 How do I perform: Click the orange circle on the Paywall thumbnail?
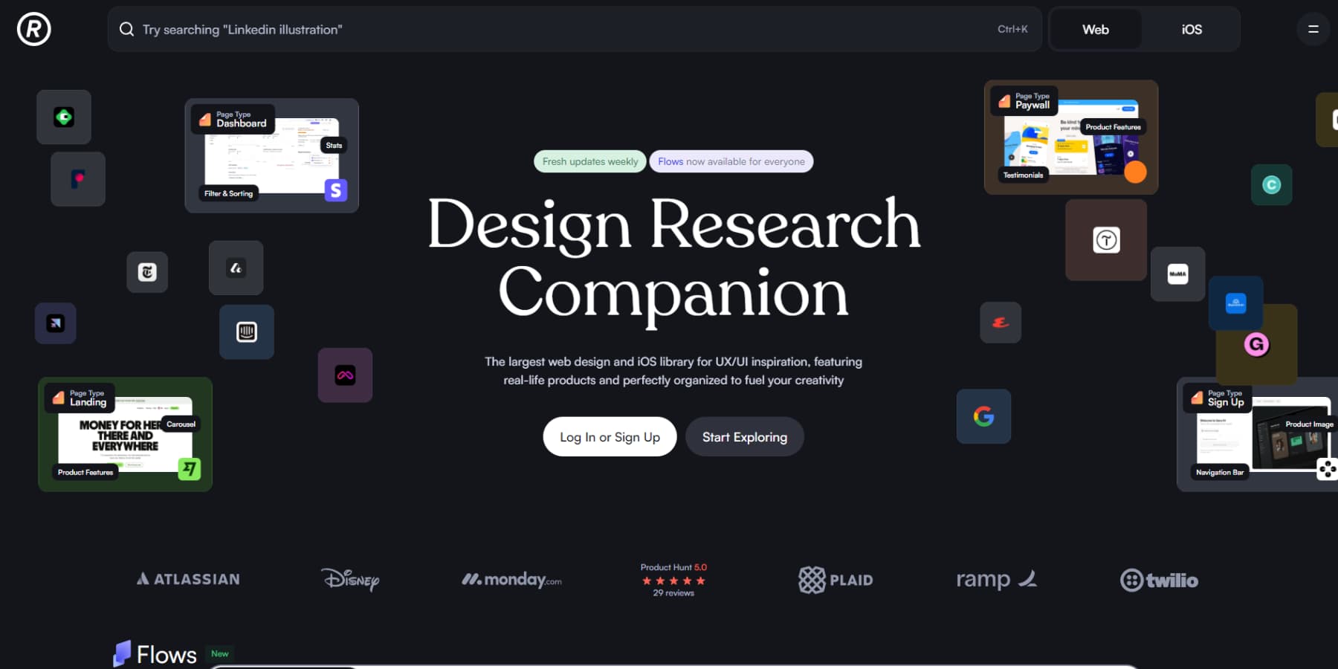coord(1135,172)
